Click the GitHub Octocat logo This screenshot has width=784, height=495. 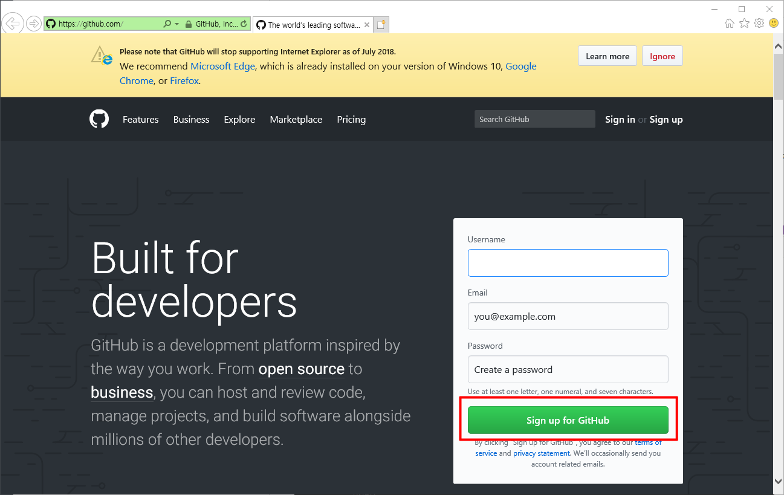click(x=99, y=119)
